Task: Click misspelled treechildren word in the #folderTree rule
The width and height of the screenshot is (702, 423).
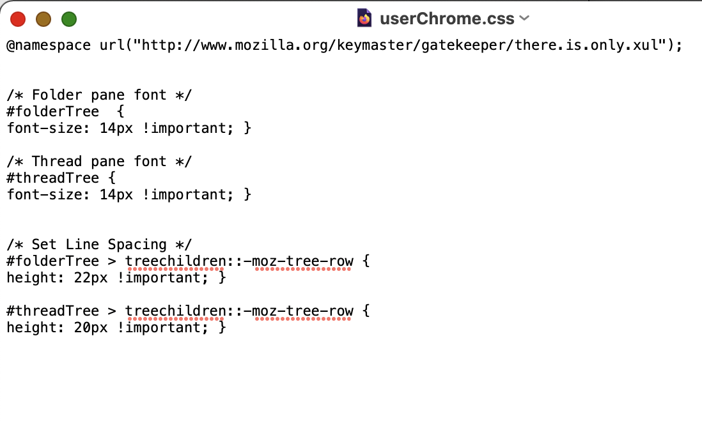Action: click(175, 261)
